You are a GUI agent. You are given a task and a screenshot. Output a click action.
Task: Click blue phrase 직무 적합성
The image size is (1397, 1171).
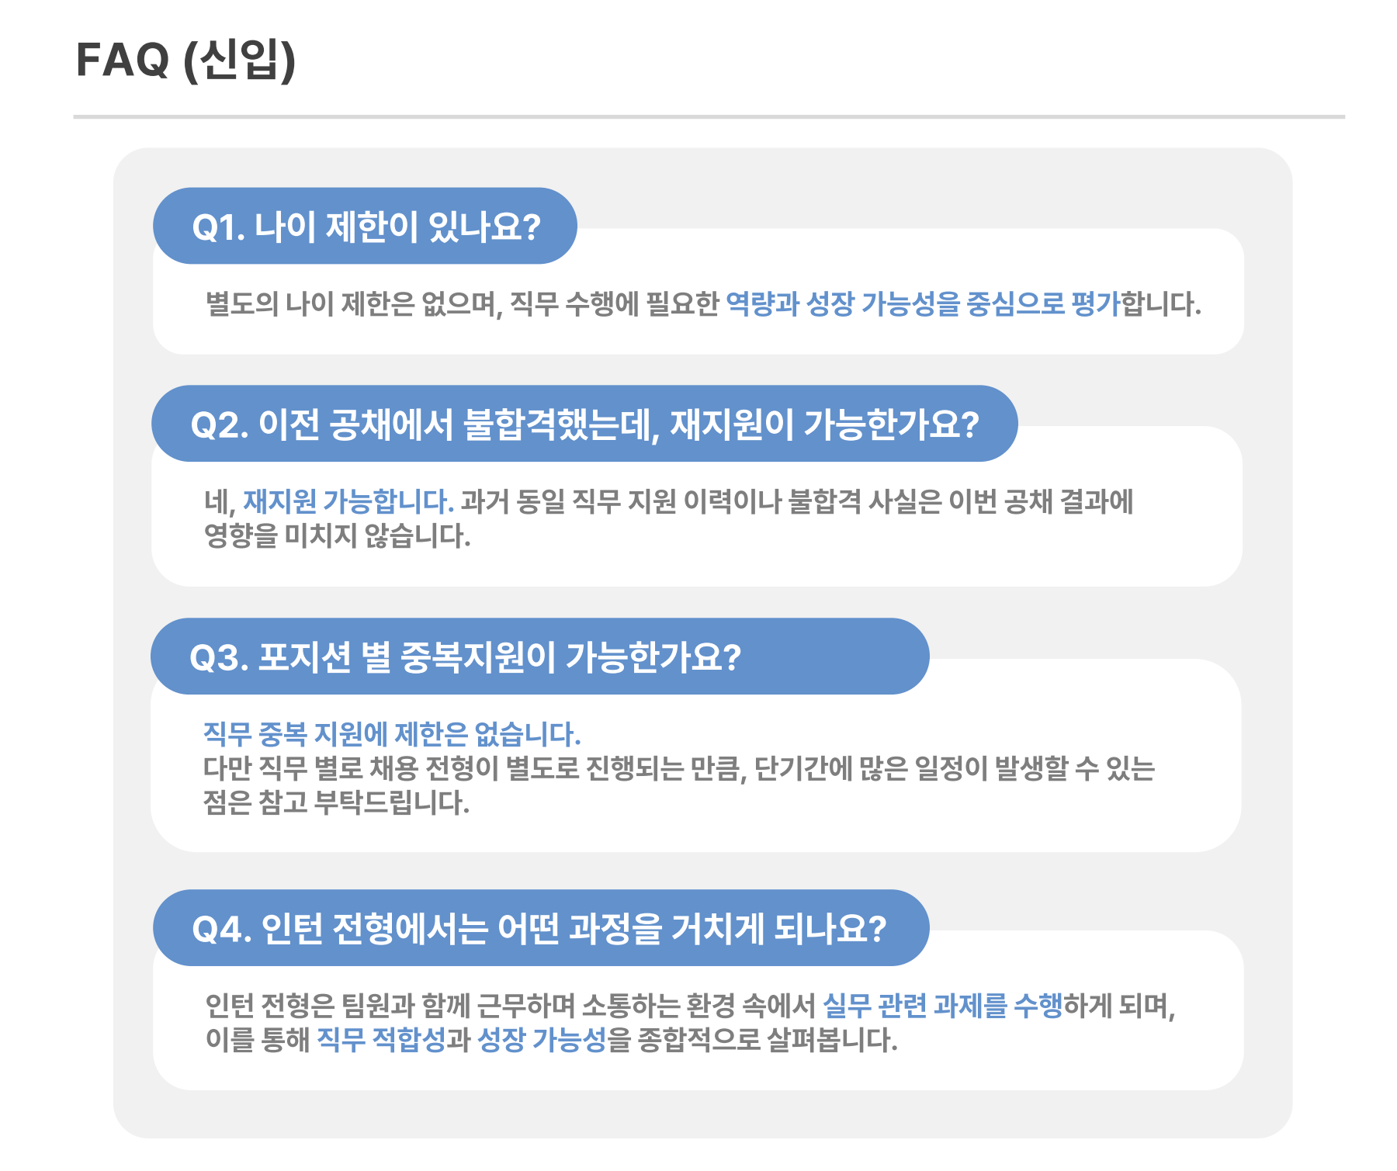pos(381,1040)
